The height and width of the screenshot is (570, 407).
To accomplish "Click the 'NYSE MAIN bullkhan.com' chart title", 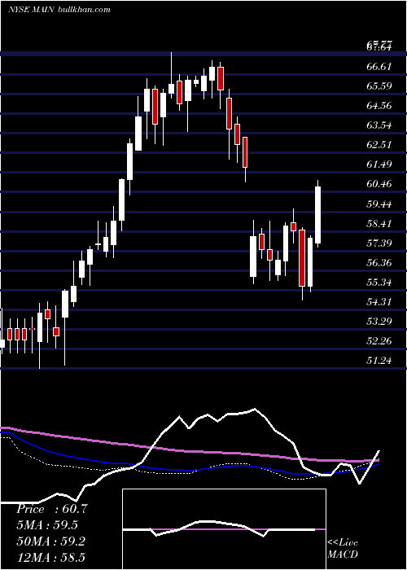I will pyautogui.click(x=59, y=10).
